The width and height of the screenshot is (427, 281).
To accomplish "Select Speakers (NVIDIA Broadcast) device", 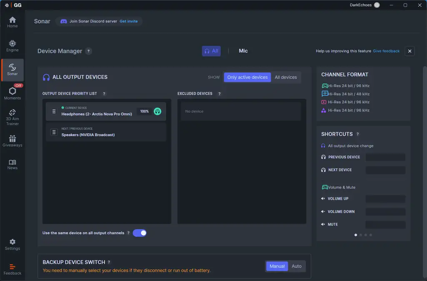I will (x=106, y=132).
